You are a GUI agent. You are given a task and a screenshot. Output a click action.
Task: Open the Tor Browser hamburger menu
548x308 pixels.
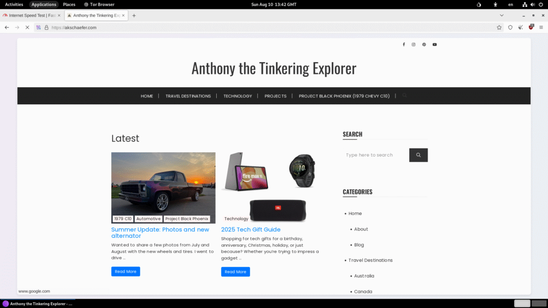(541, 27)
